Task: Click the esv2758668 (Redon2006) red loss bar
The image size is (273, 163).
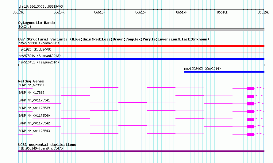Action: [x=141, y=46]
